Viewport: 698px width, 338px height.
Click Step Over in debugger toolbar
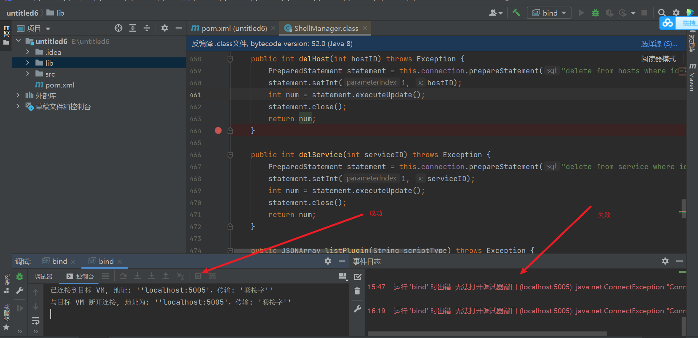pos(123,276)
